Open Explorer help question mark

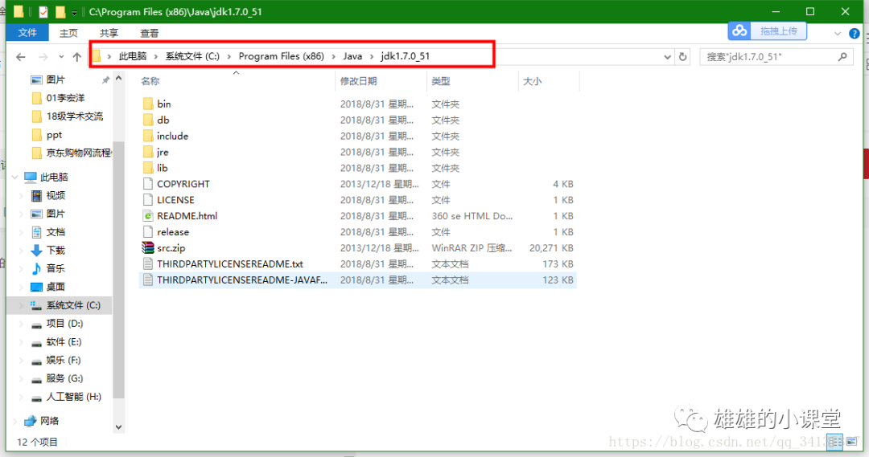(855, 34)
